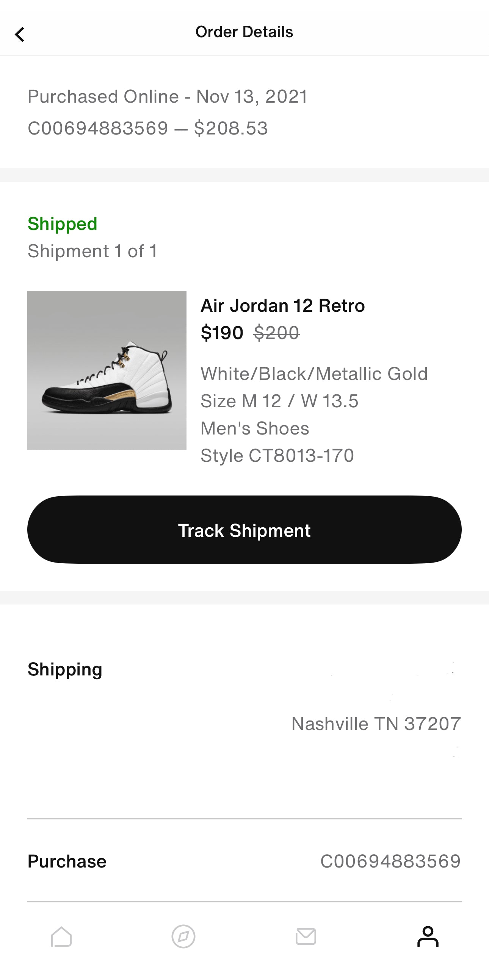Tap the Size M 12 / W 13.5 text

coord(279,401)
